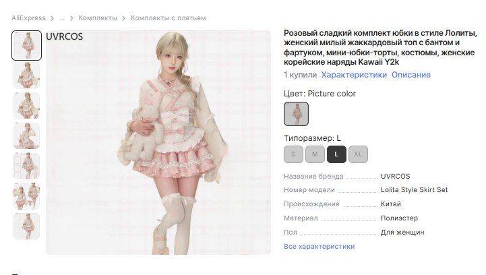Select the sixth thumbnail with two models

click(x=27, y=196)
